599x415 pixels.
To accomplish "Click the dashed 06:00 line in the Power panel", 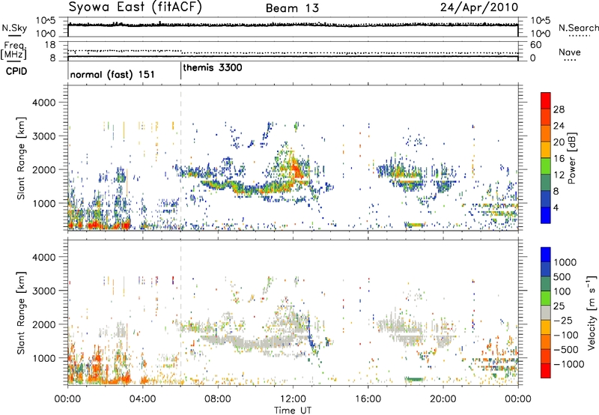I will (180, 157).
